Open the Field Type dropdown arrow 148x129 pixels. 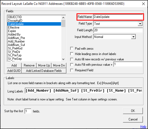140,24
